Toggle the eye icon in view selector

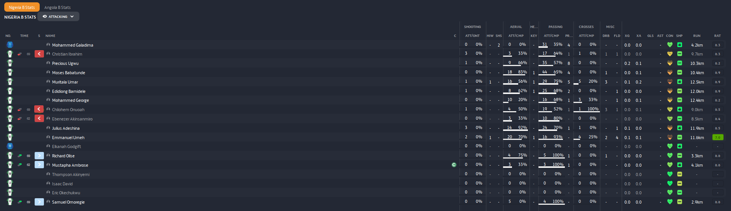click(45, 17)
